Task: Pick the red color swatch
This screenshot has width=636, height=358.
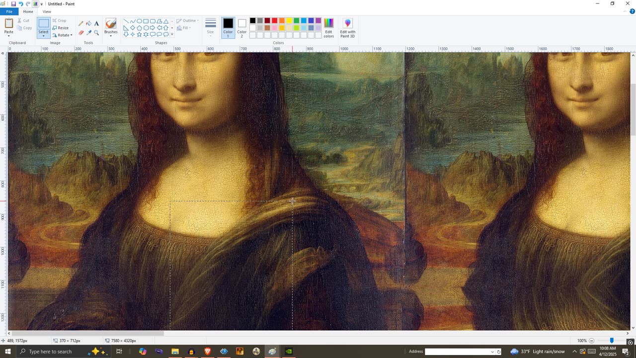Action: [274, 20]
